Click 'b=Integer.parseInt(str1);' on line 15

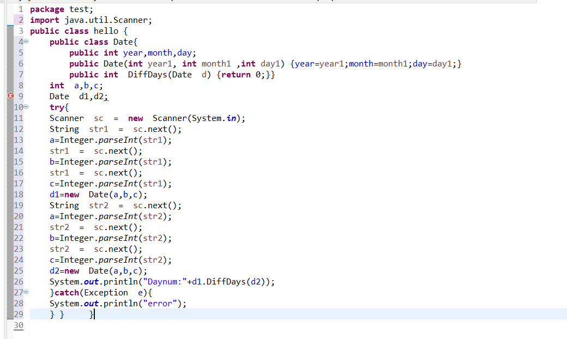[x=111, y=162]
